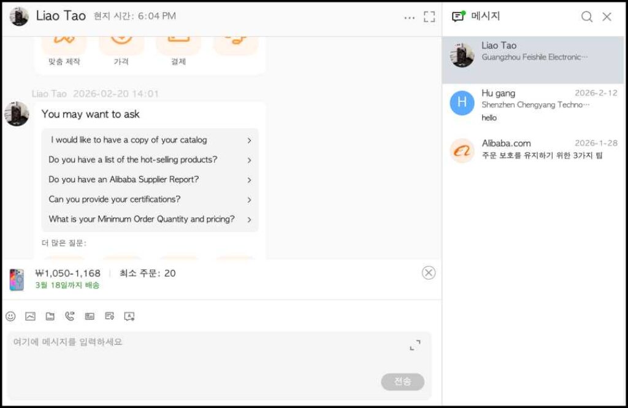The width and height of the screenshot is (628, 408).
Task: Attach a file using the folder icon
Action: (50, 316)
